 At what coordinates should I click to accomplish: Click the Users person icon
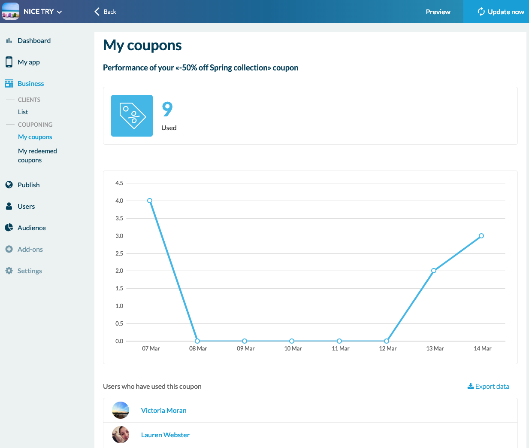tap(9, 206)
